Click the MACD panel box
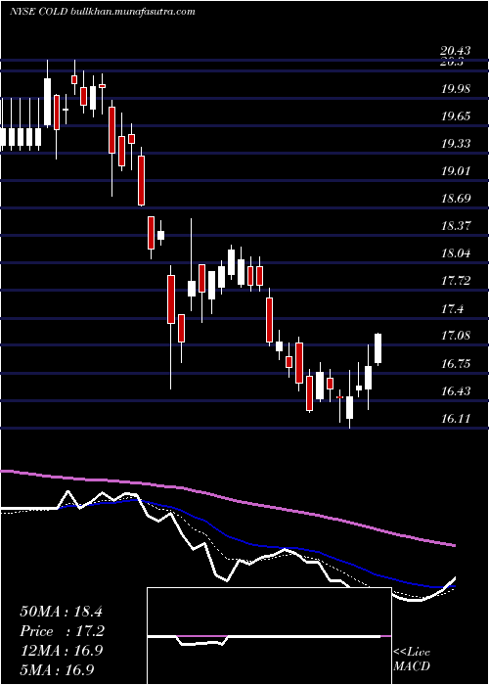489x685 pixels. (269, 636)
